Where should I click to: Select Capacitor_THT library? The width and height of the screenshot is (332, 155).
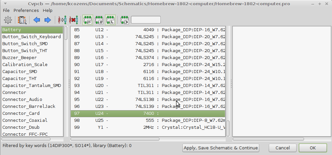[x=32, y=79]
